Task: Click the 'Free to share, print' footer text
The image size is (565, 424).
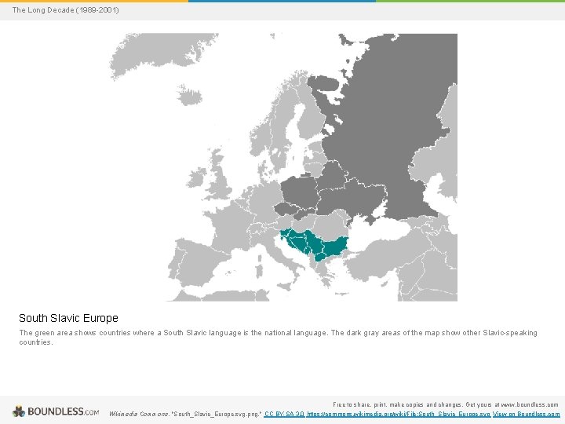Action: (446, 404)
